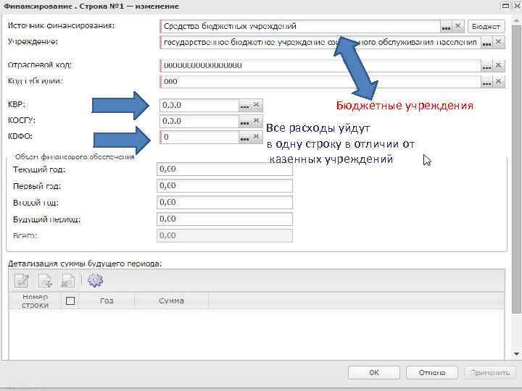Click the scrollbar down arrow
This screenshot has width=522, height=391.
tap(516, 354)
